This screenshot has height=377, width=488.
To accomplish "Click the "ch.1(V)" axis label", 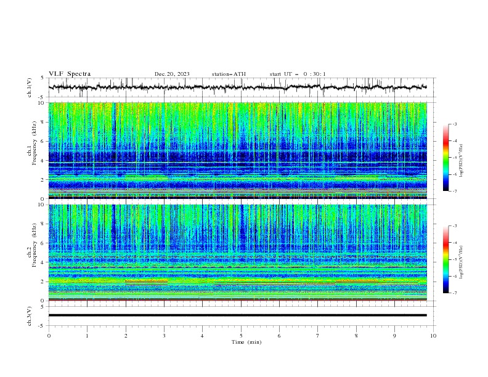I will (30, 87).
